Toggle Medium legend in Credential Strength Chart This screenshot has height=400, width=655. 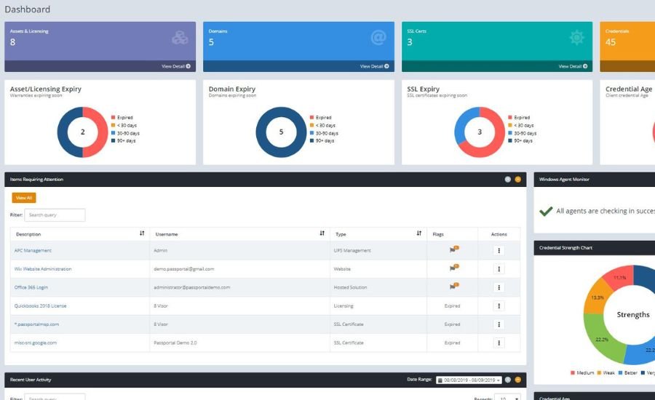tap(582, 372)
